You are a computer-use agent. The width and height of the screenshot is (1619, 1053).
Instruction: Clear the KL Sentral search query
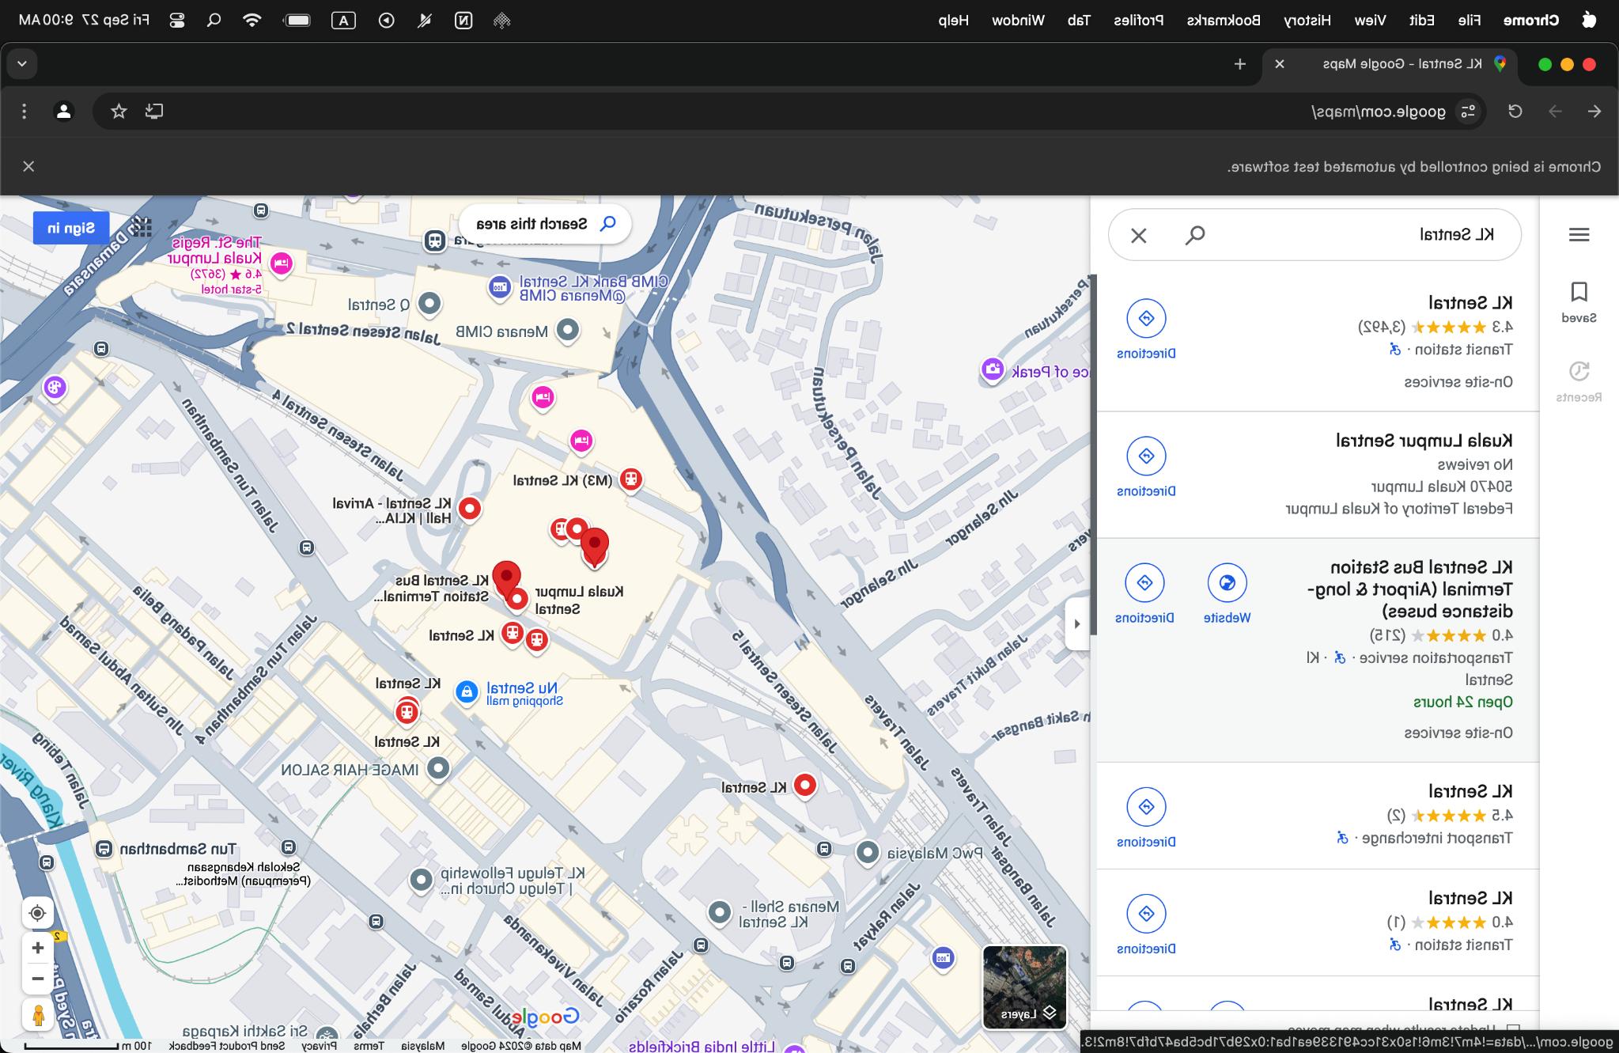[x=1138, y=235]
